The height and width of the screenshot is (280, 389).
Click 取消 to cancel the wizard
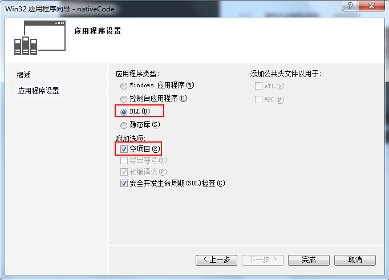point(355,260)
